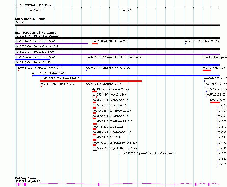Click the blue nsv6612030 variant bar
Viewport: 227px width, 187px height.
33,60
